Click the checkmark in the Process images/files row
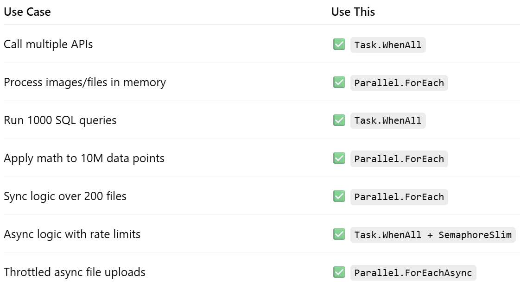The image size is (520, 302). click(x=339, y=82)
